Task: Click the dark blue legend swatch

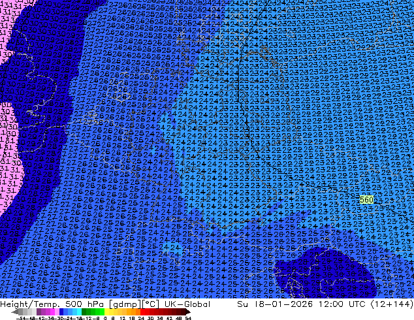Action: click(61, 312)
